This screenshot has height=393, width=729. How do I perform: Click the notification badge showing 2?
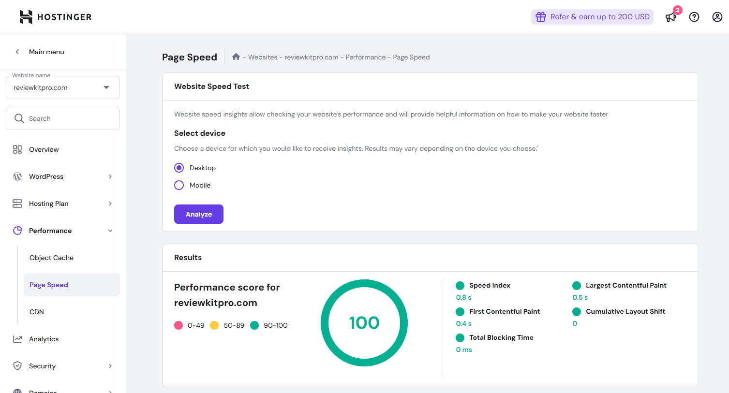tap(677, 10)
